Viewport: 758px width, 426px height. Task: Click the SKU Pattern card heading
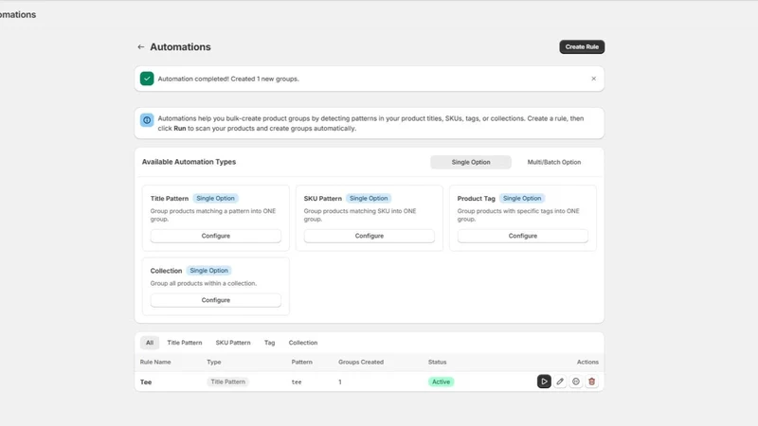(322, 199)
